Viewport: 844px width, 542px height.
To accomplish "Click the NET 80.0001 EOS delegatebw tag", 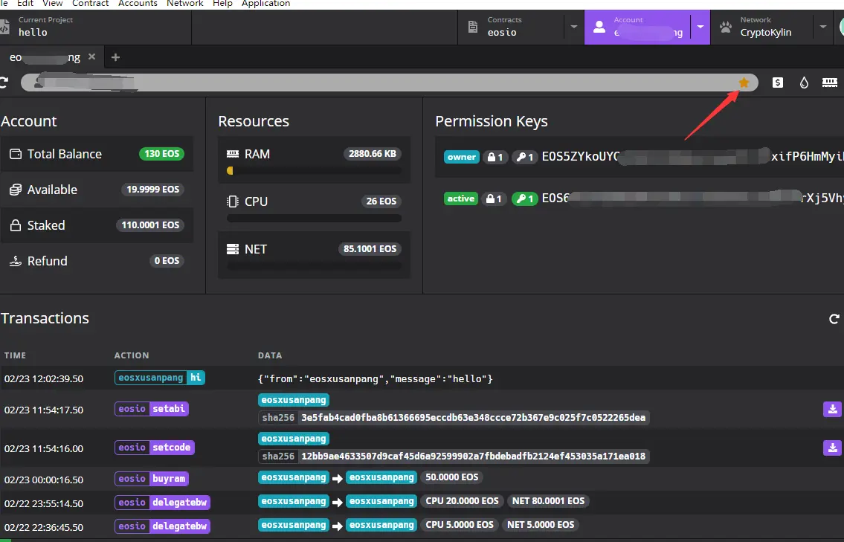I will coord(548,501).
